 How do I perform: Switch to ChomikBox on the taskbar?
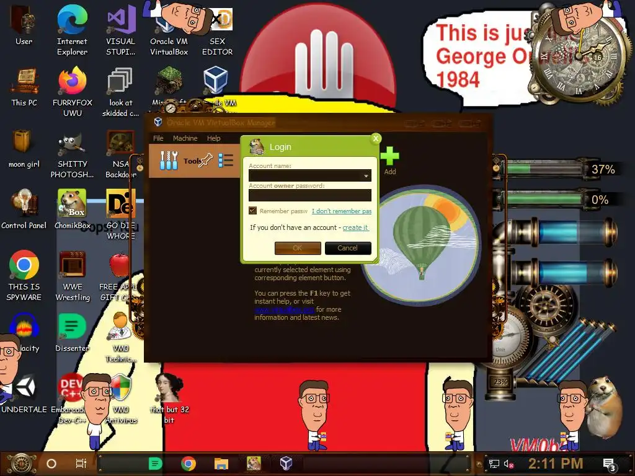(x=254, y=464)
